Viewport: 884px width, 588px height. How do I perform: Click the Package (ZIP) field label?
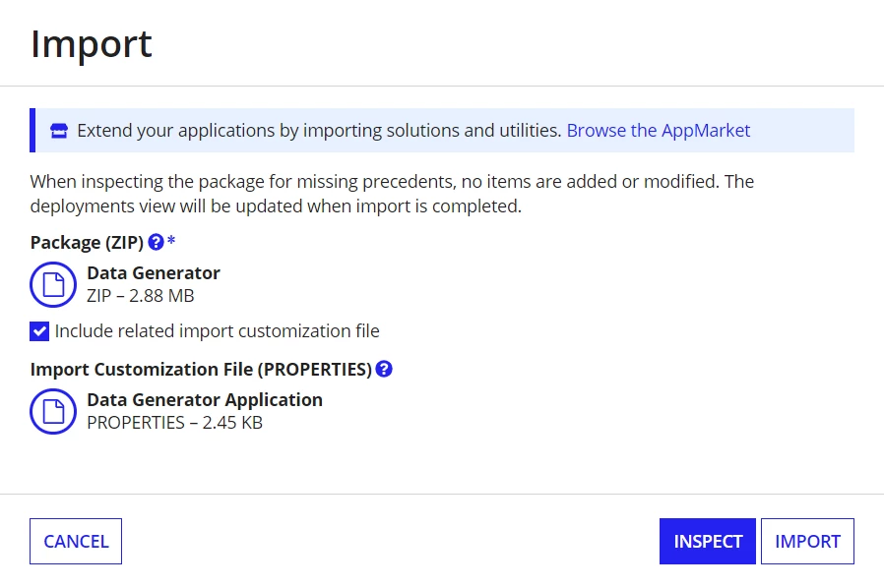87,243
